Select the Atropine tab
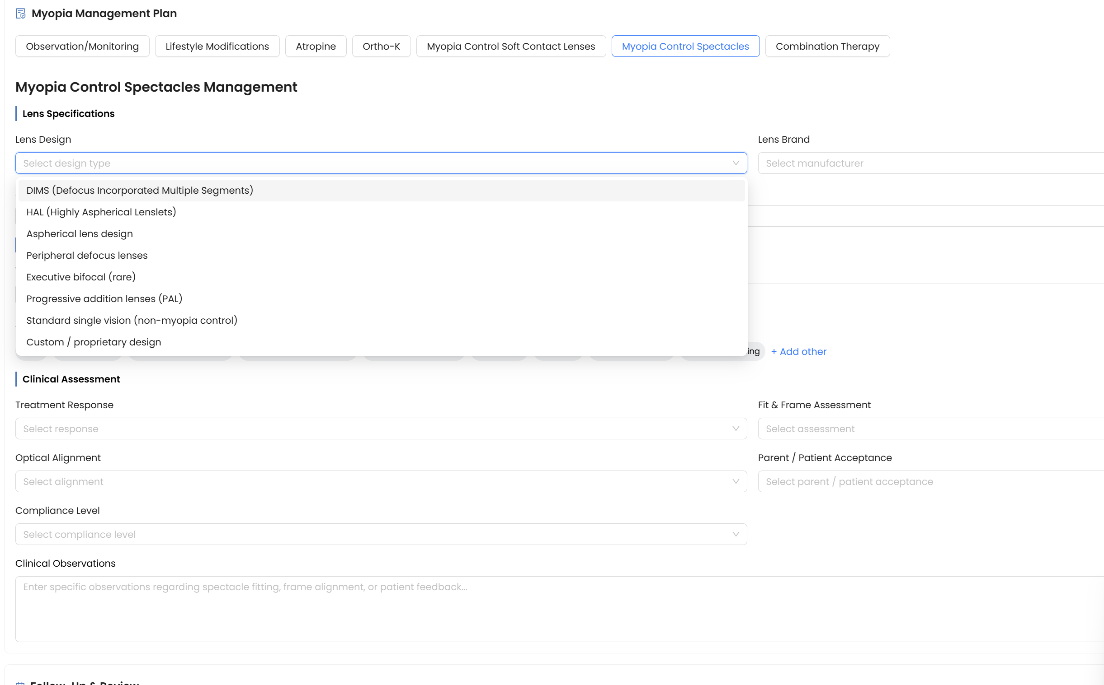This screenshot has height=685, width=1104. [316, 46]
